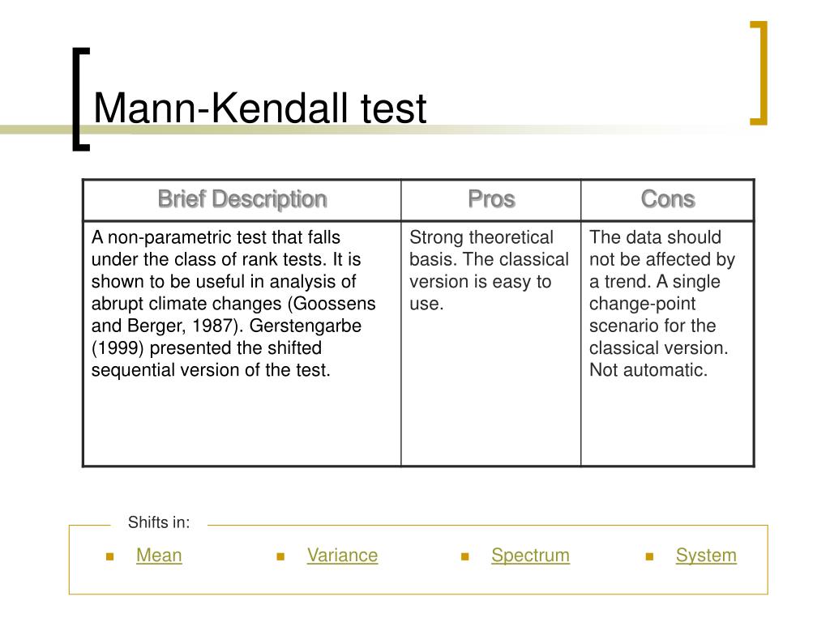830x622 pixels.
Task: Click the Brief Description text cell
Action: [233, 304]
